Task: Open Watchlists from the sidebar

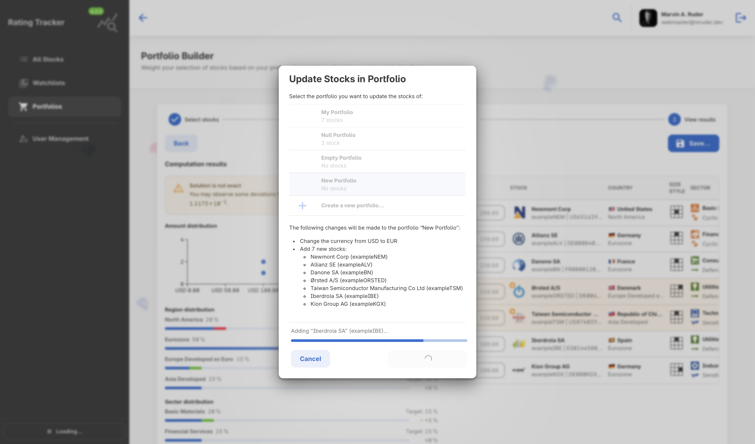Action: click(x=48, y=83)
